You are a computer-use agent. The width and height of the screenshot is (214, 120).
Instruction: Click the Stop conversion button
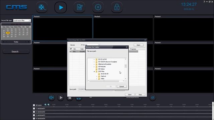(x=140, y=95)
